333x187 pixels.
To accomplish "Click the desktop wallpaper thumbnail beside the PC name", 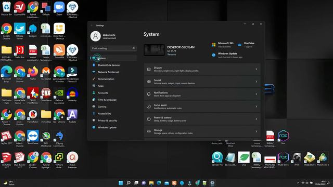I will pyautogui.click(x=154, y=50).
